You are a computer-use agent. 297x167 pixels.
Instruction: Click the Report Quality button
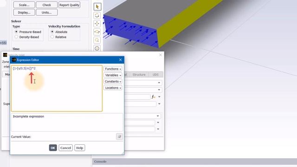coord(69,5)
